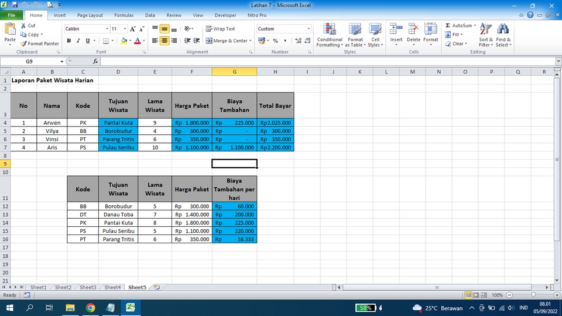Open the Merge & Center dropdown arrow
Image resolution: width=562 pixels, height=316 pixels.
[250, 40]
